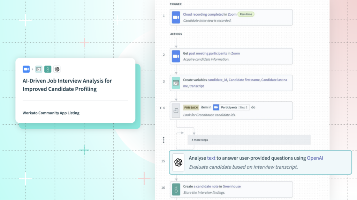Open 'a candidate note' link in step 16
357x200 pixels.
[206, 186]
